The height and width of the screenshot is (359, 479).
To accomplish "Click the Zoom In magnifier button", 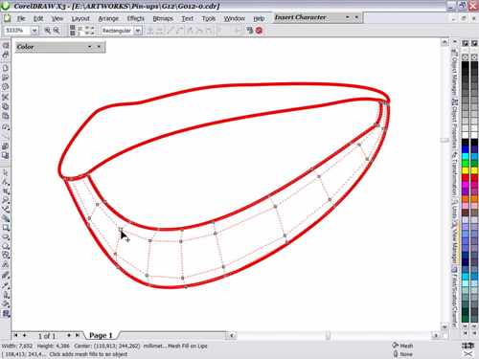I will click(47, 31).
